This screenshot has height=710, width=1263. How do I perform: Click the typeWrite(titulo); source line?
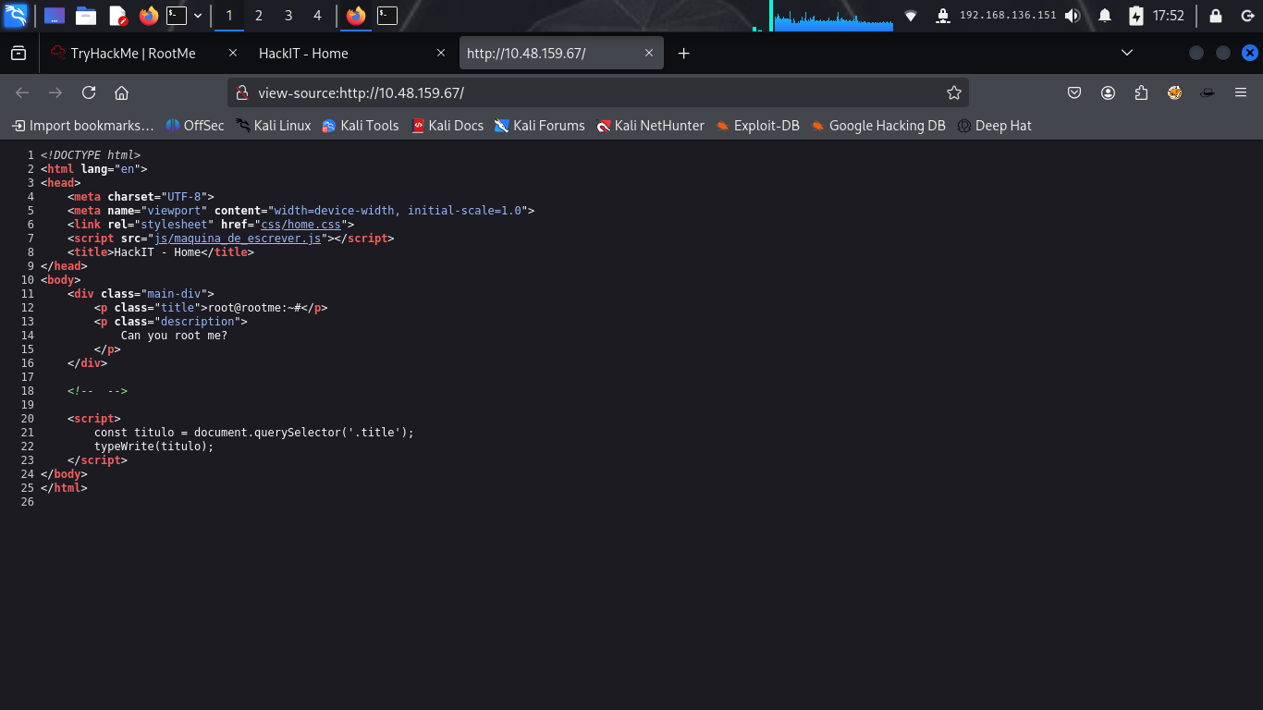click(153, 447)
